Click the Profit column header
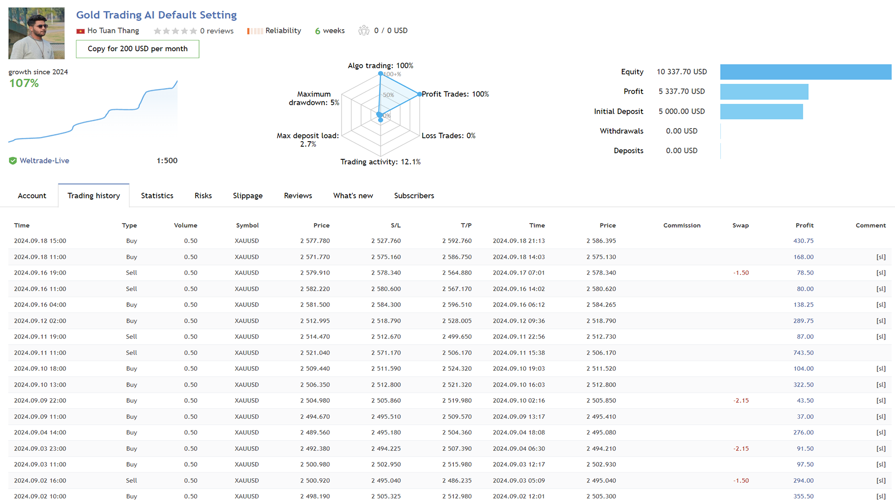The width and height of the screenshot is (895, 503). [x=805, y=225]
